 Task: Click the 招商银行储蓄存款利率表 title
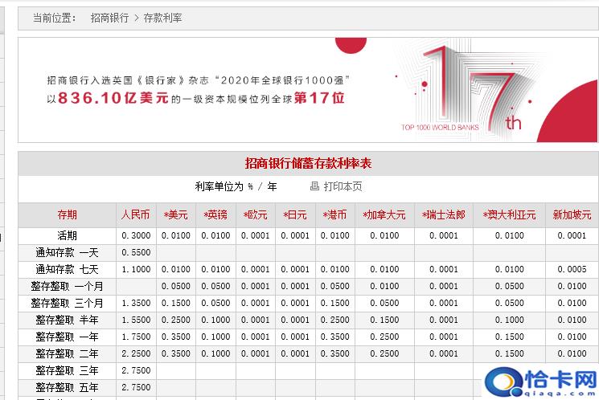[x=308, y=163]
